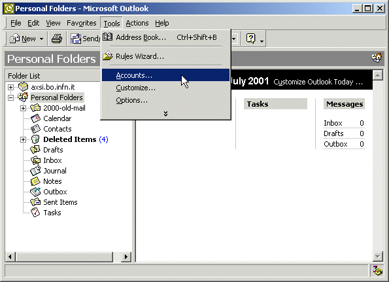Click the Calendar folder icon
Image resolution: width=389 pixels, height=282 pixels.
tap(35, 118)
